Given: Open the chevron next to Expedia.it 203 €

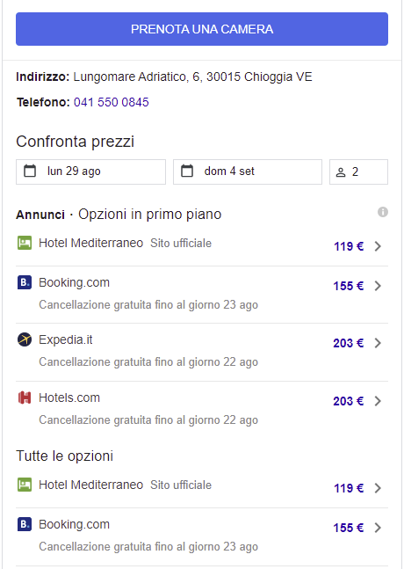Looking at the screenshot, I should (378, 343).
